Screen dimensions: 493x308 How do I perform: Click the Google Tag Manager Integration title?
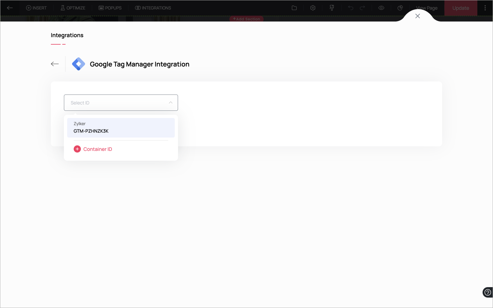[140, 64]
